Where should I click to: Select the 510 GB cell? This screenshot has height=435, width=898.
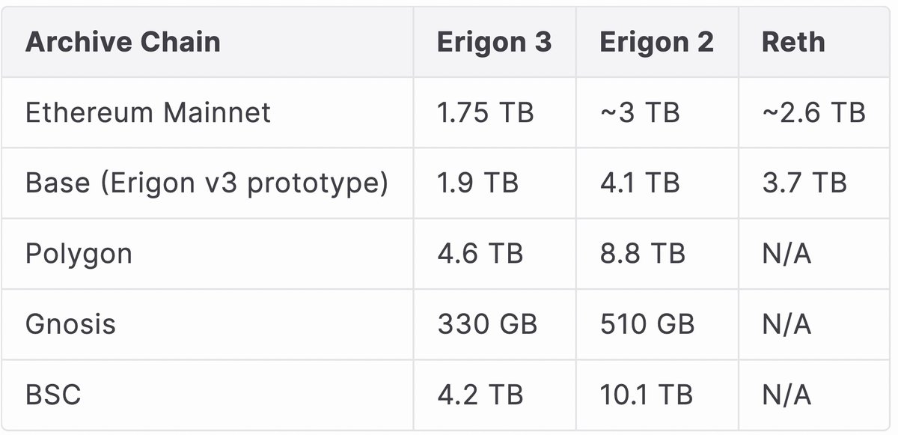pyautogui.click(x=647, y=324)
